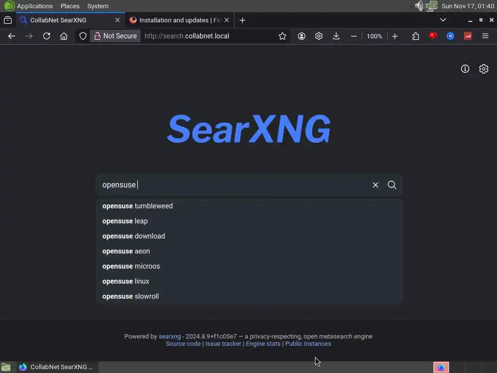This screenshot has width=497, height=373.
Task: Select suggestion opensuse microos
Action: point(249,267)
